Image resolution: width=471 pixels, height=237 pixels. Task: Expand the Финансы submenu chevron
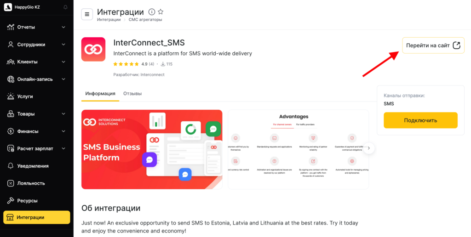point(63,131)
